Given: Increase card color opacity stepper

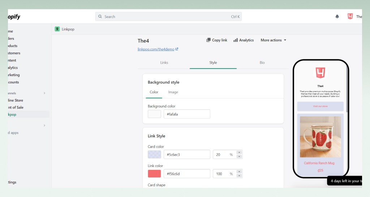Looking at the screenshot, I should pyautogui.click(x=239, y=153).
